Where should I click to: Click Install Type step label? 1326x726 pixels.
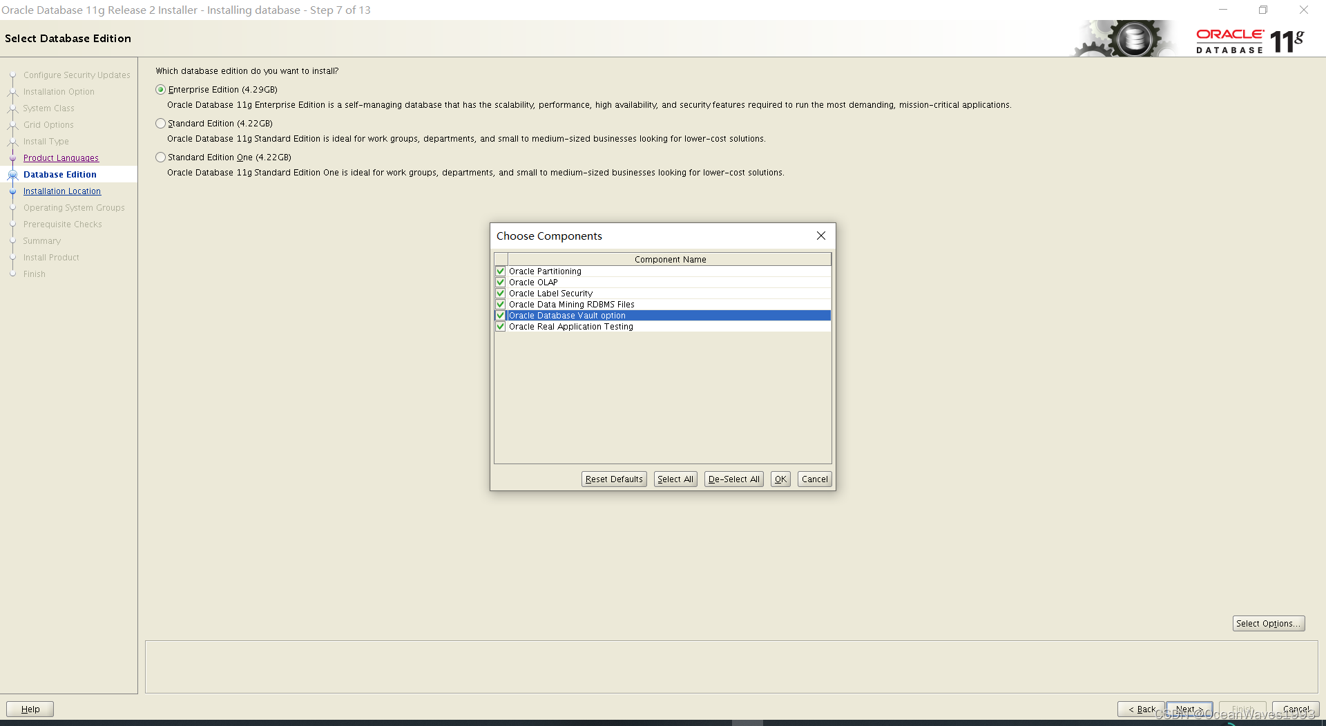pyautogui.click(x=46, y=142)
